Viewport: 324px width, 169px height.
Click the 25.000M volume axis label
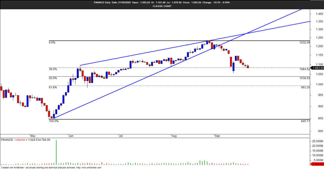pyautogui.click(x=318, y=141)
